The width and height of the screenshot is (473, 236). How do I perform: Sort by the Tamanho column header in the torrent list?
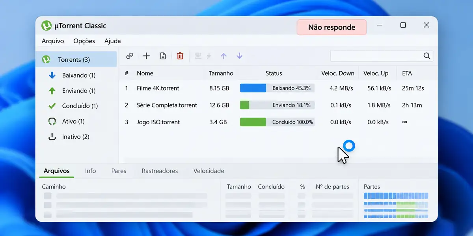221,73
